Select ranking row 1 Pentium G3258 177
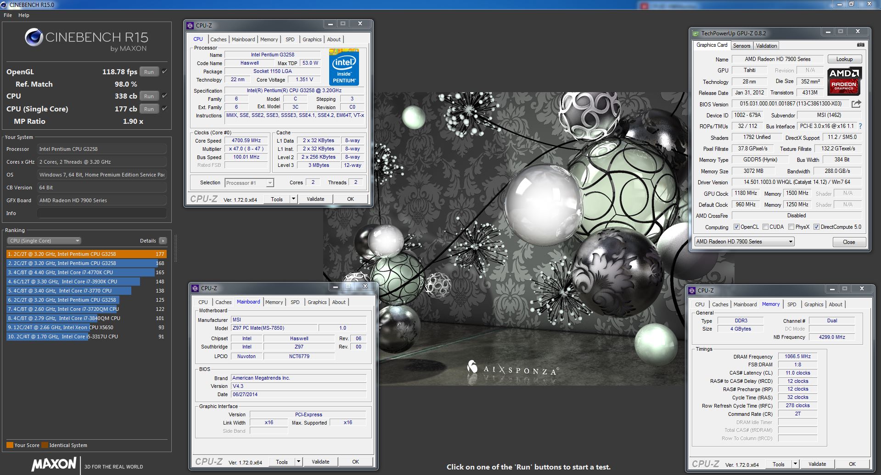Screen dimensions: 881x475 pyautogui.click(x=86, y=254)
